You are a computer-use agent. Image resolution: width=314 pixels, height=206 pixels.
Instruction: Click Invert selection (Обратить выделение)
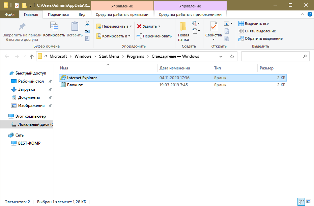point(260,38)
